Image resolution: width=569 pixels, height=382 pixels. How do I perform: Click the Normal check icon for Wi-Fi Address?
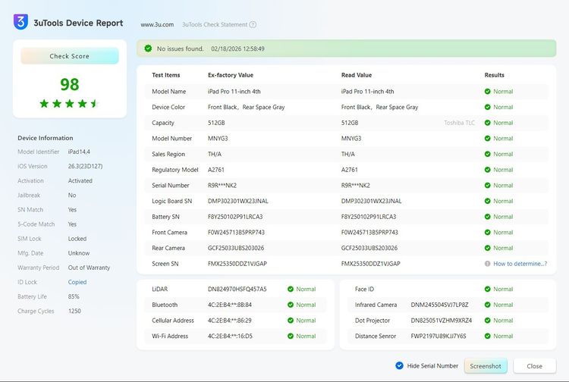(x=291, y=336)
